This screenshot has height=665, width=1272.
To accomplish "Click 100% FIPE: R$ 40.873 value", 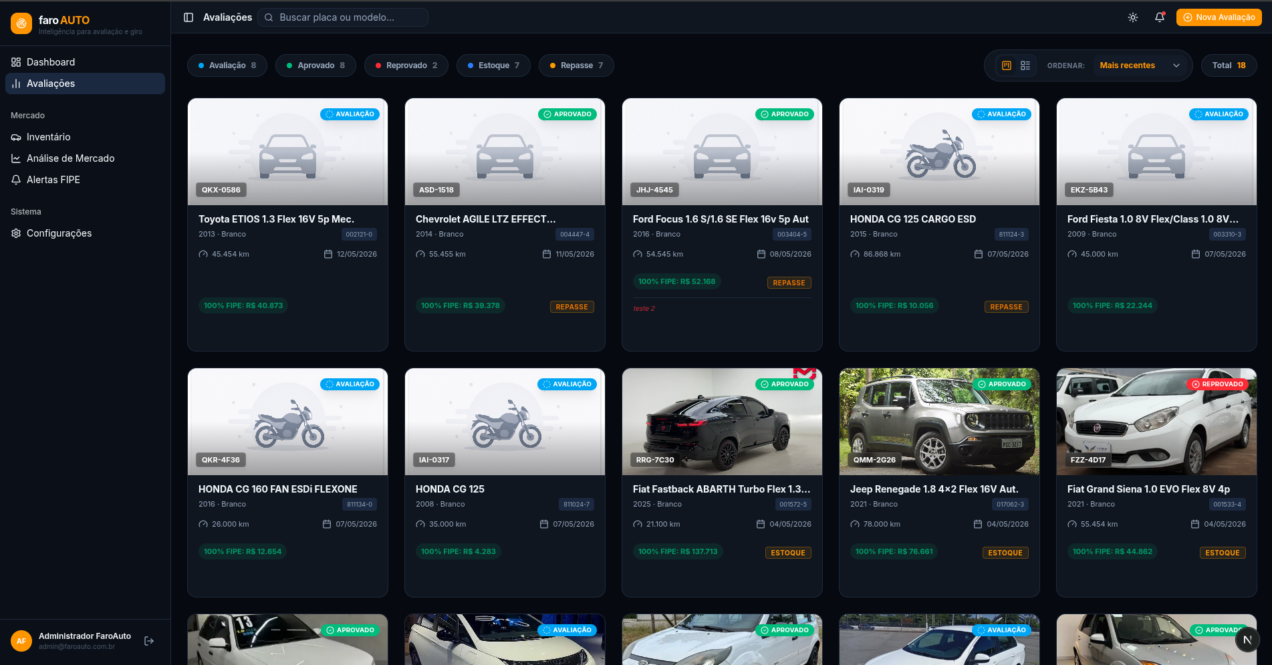I will (x=243, y=305).
